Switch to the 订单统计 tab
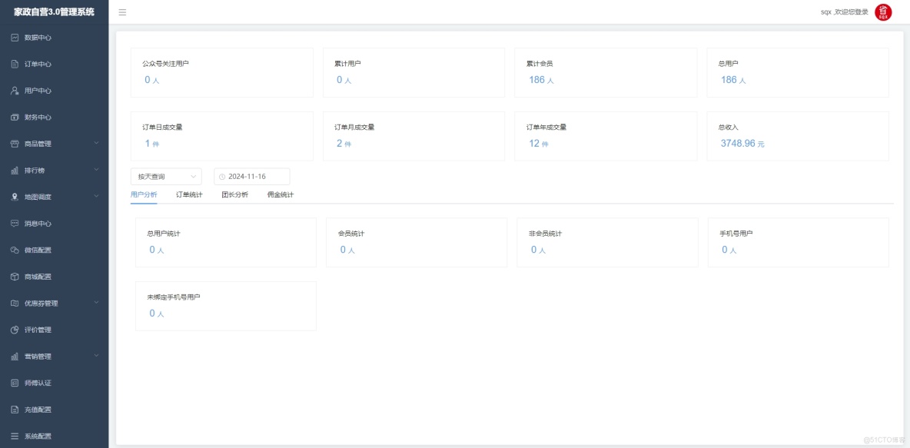Image resolution: width=910 pixels, height=448 pixels. (x=189, y=195)
